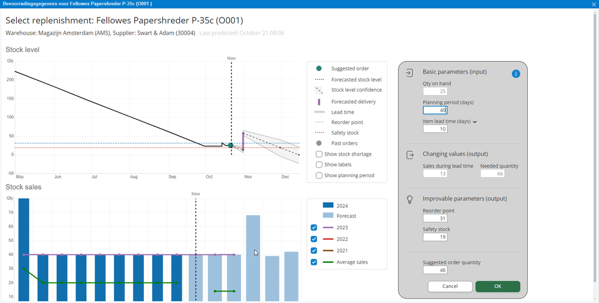The width and height of the screenshot is (599, 303).
Task: Click the blue info icon
Action: pyautogui.click(x=516, y=74)
